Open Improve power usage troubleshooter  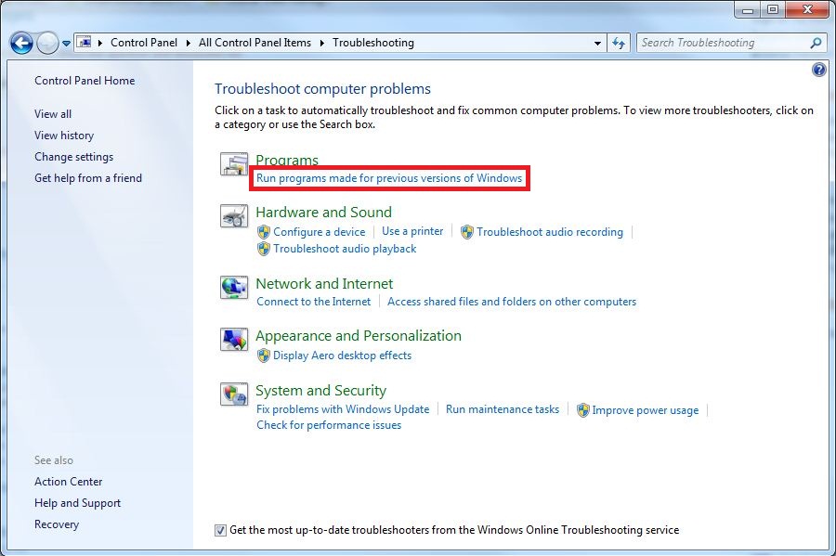point(646,410)
